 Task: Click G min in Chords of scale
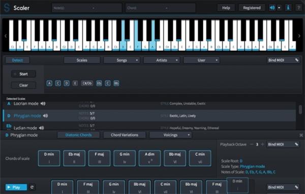click(x=125, y=158)
